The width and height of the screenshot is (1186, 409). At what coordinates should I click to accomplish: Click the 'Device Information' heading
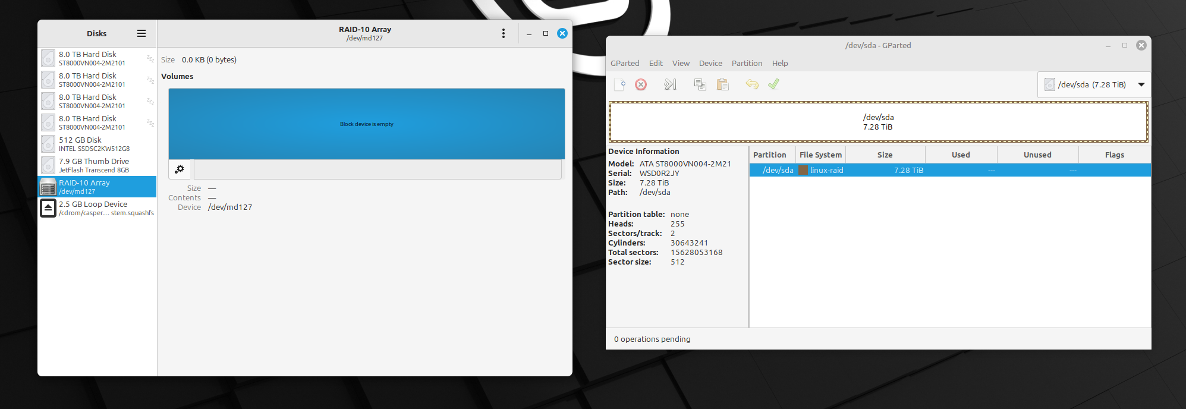643,151
